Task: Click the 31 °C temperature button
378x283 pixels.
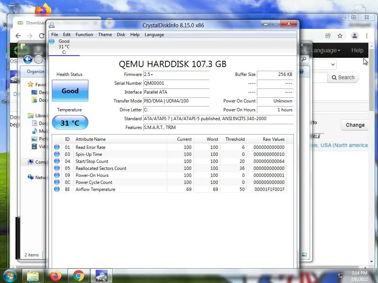Action: 70,122
